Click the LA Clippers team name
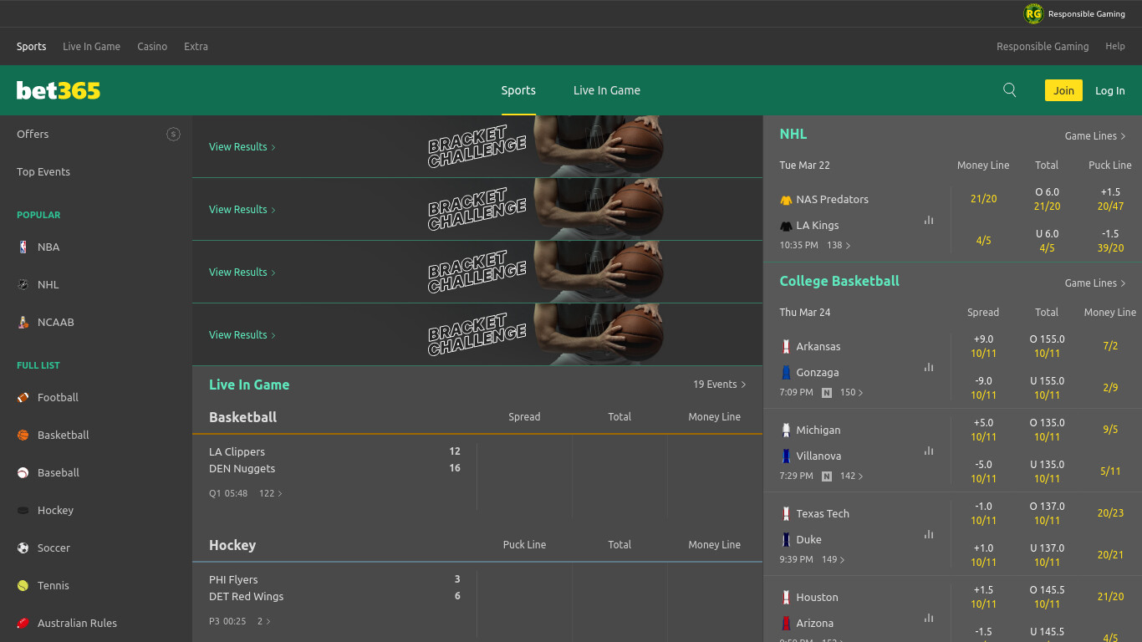Image resolution: width=1142 pixels, height=642 pixels. click(x=237, y=451)
